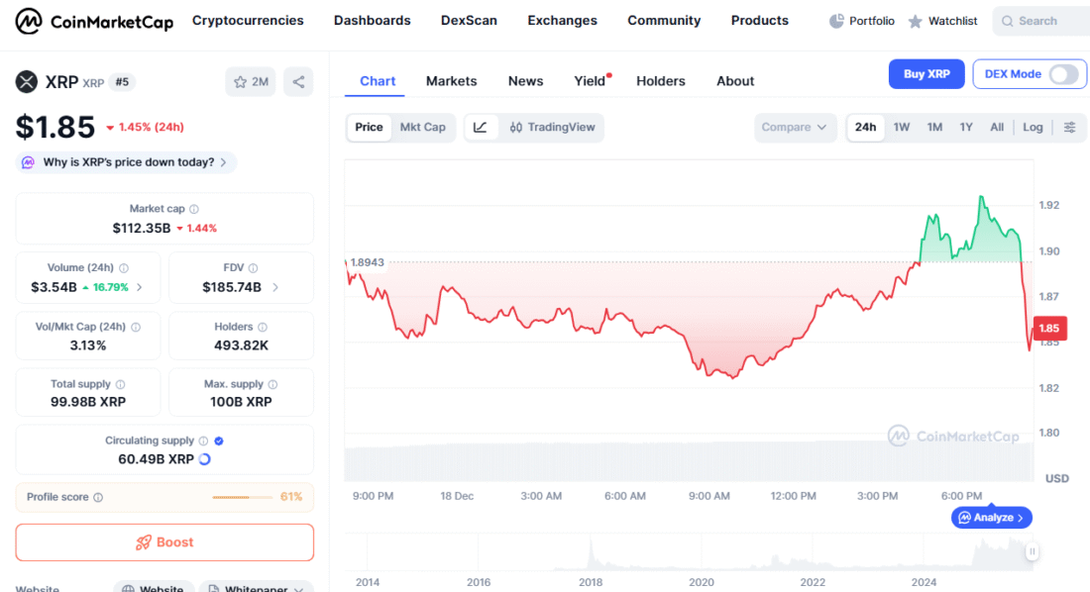Open Why is XRP's price down today
1090x592 pixels.
(x=126, y=162)
